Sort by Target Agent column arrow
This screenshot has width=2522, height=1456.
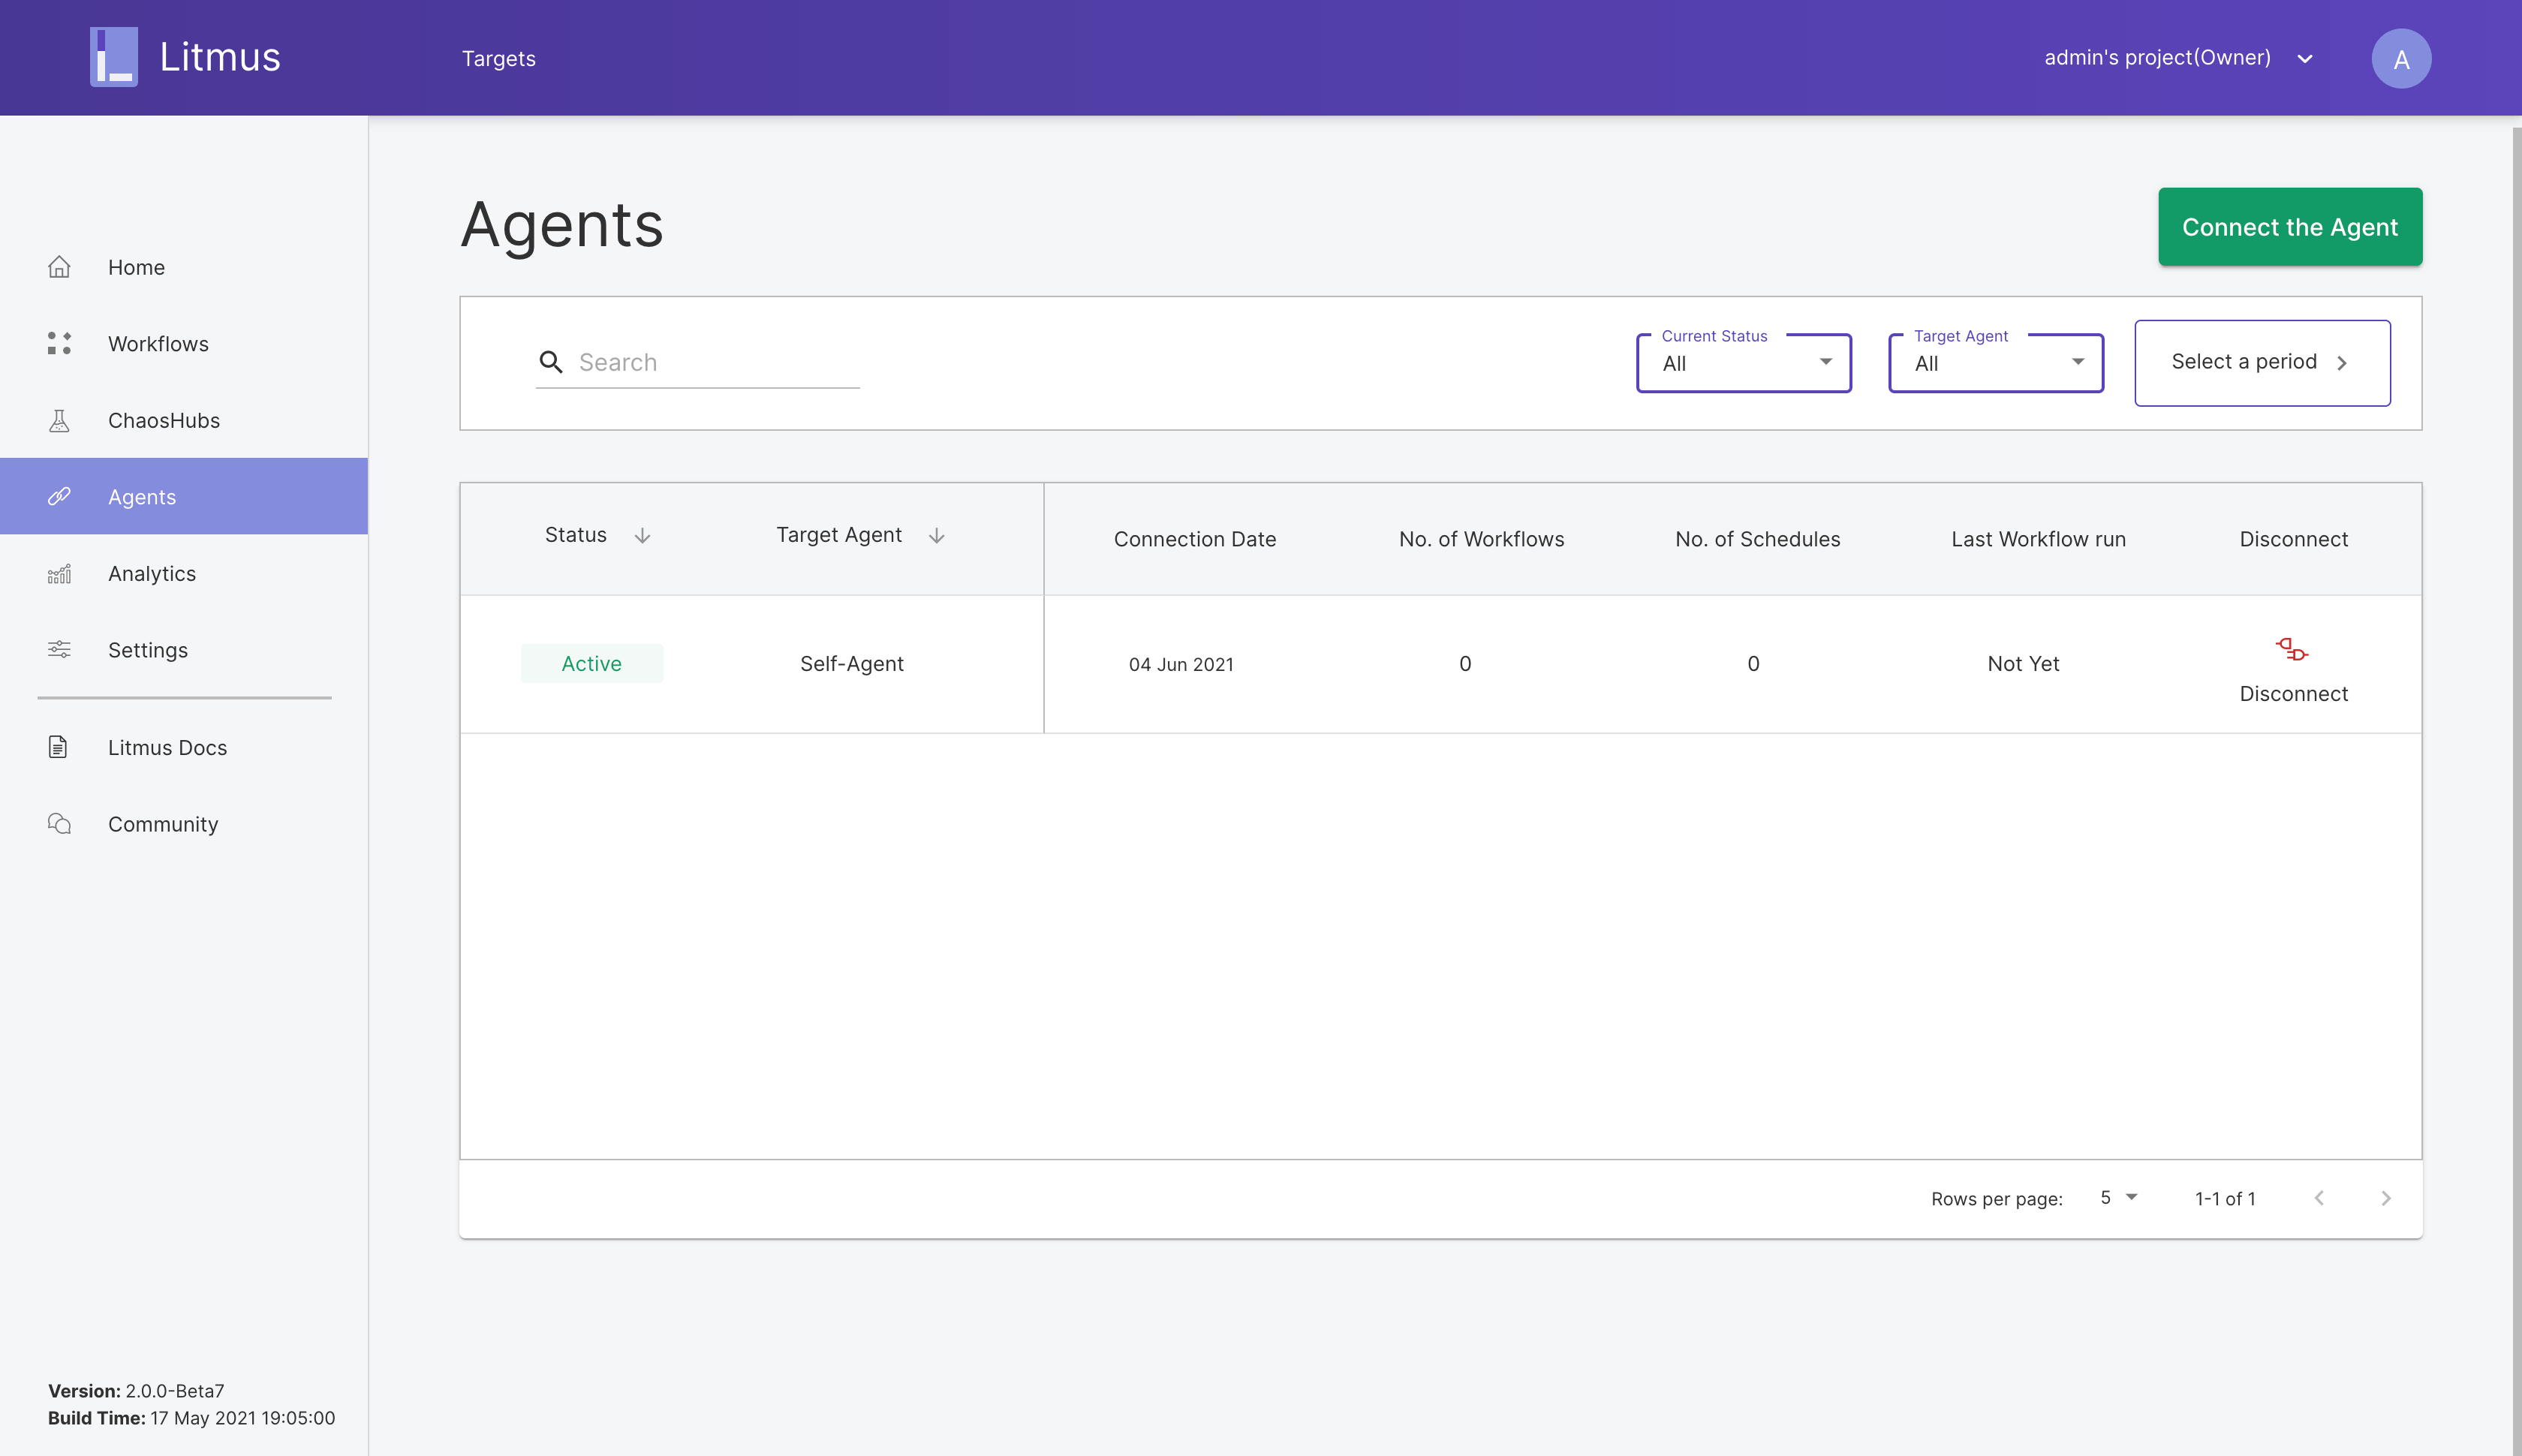(936, 536)
